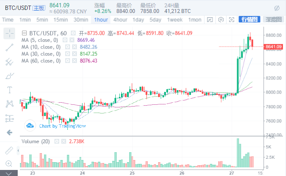Click the MA (60, close, 0) label
This screenshot has height=176, width=286.
click(x=41, y=61)
